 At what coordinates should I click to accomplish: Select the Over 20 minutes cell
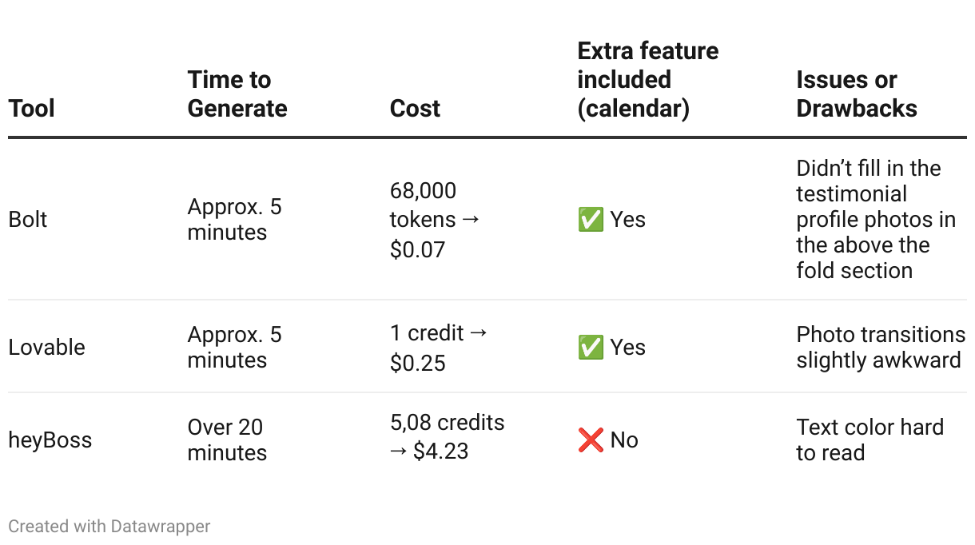point(225,440)
